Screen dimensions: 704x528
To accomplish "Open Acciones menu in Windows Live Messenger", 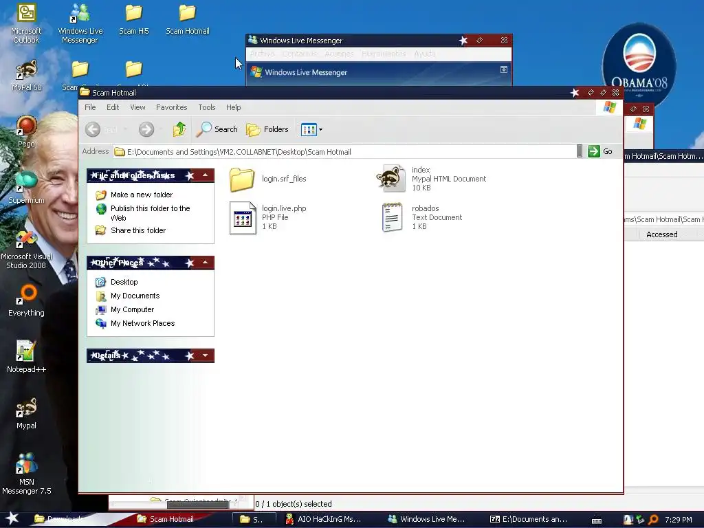I will 339,54.
